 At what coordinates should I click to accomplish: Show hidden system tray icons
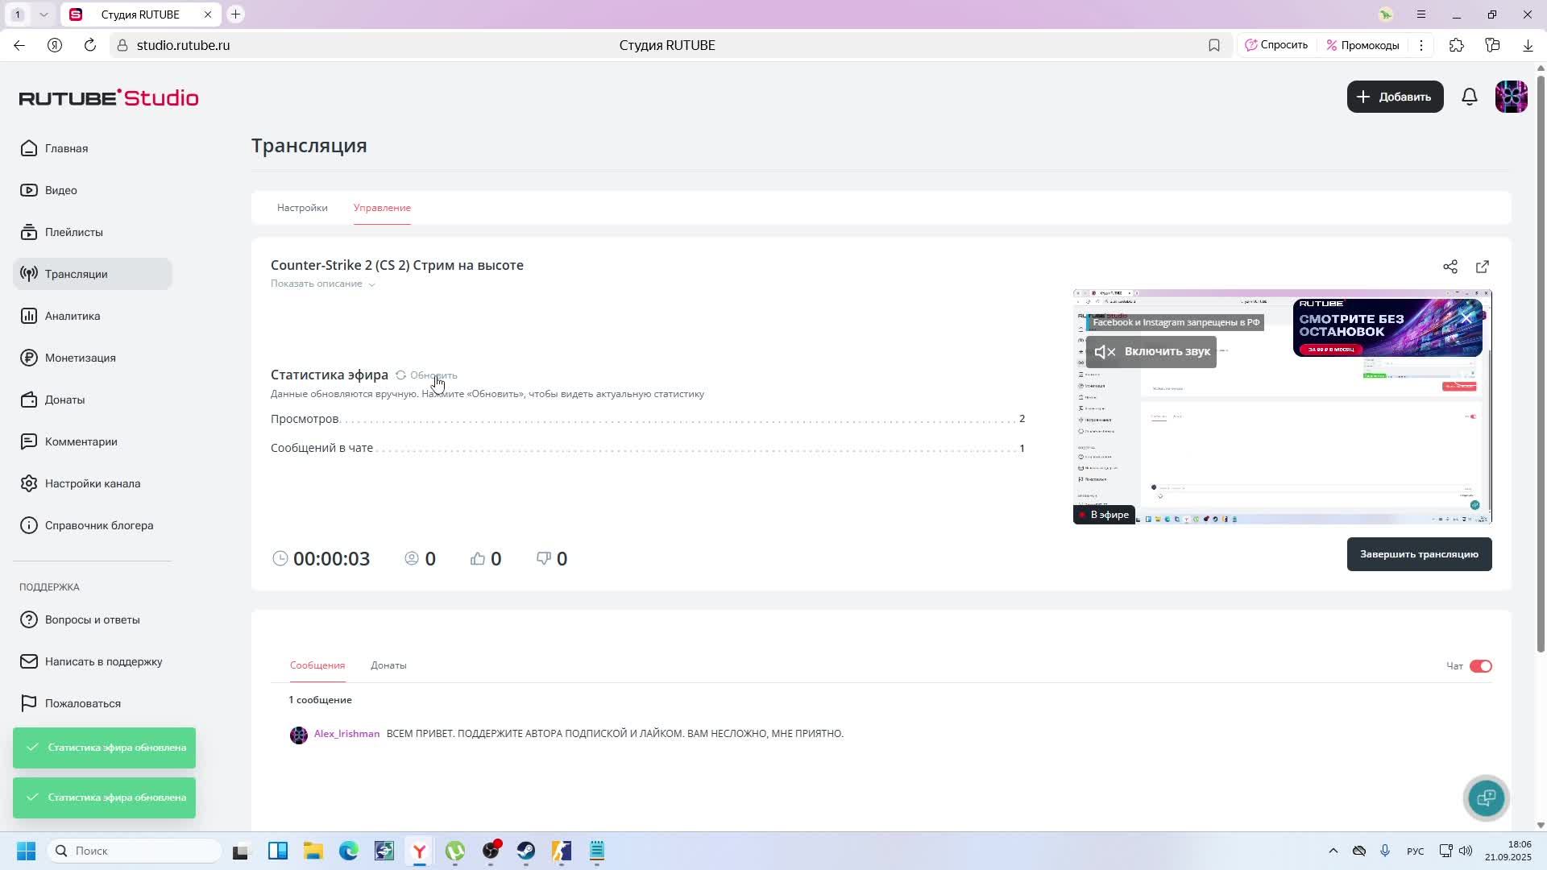tap(1333, 851)
